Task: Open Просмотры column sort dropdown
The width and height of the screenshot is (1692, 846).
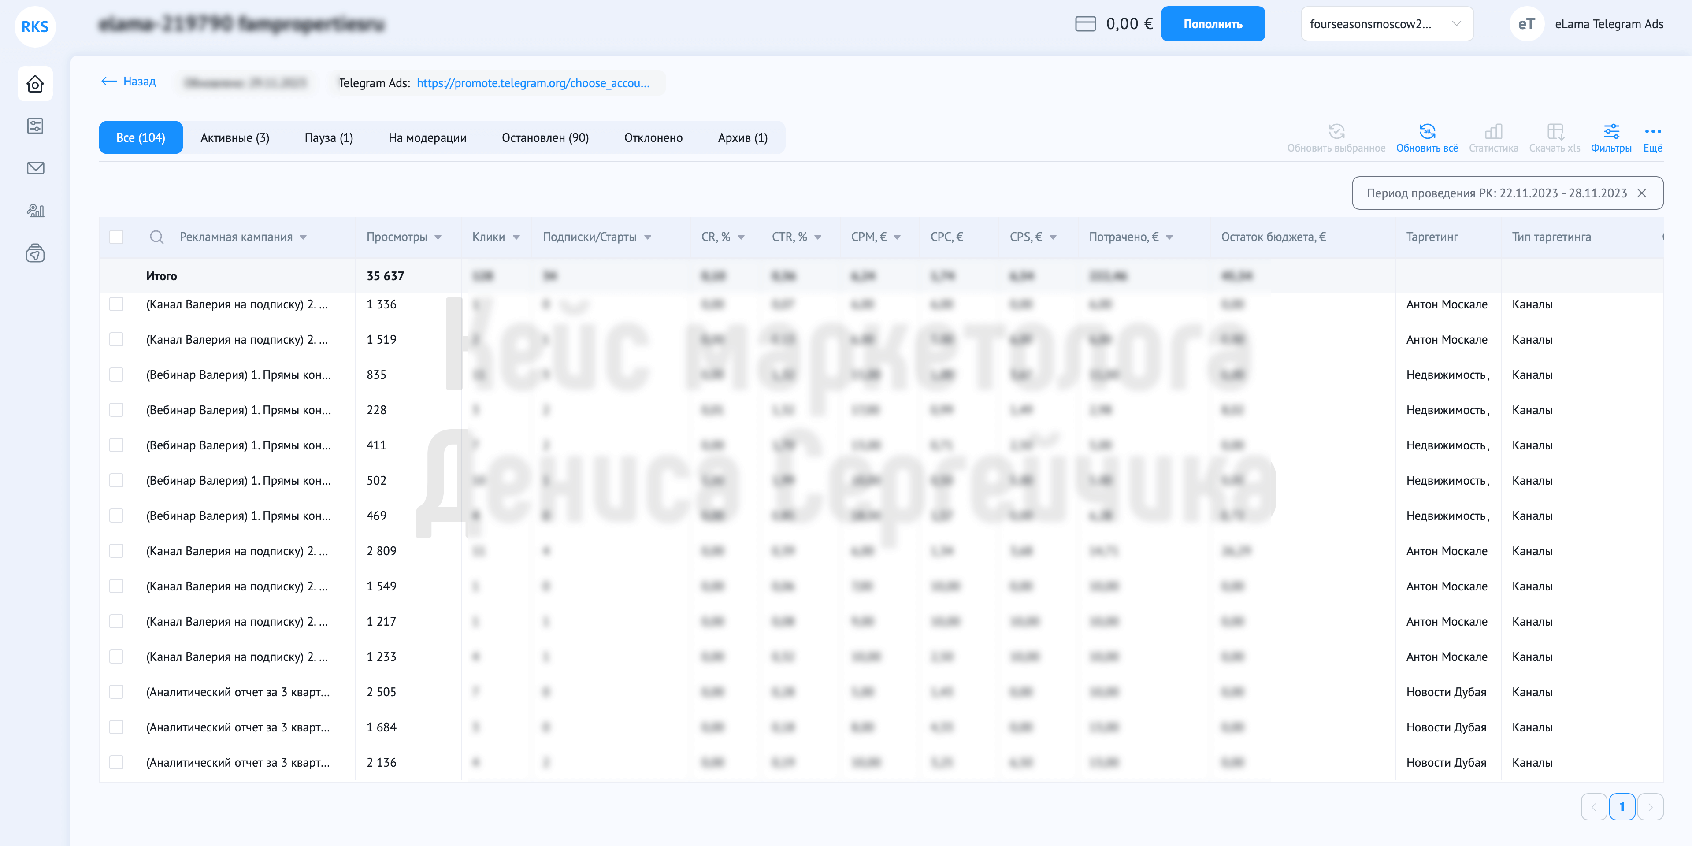Action: coord(438,238)
